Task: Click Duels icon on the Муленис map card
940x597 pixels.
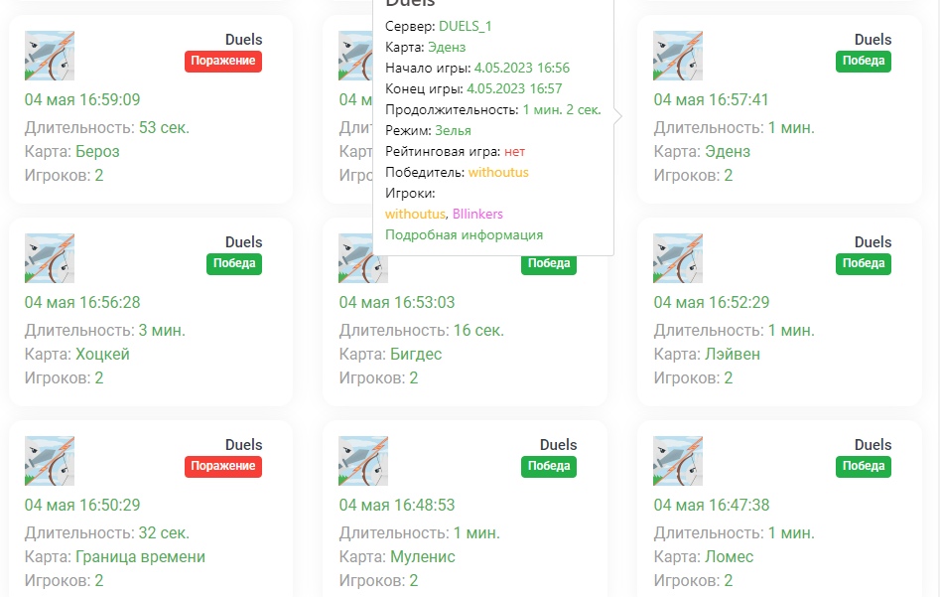Action: point(363,461)
